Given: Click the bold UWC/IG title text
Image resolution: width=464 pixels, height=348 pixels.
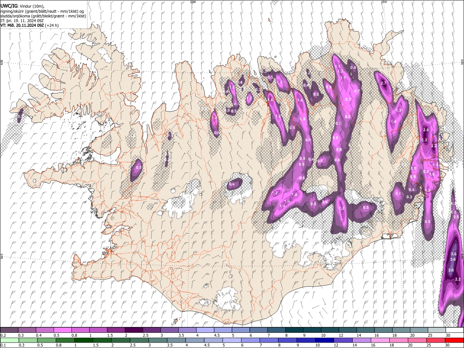Looking at the screenshot, I should click(x=9, y=6).
